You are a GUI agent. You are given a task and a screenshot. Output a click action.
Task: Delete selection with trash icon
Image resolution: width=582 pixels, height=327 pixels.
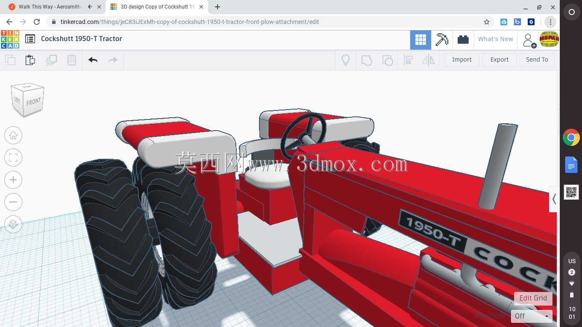click(72, 60)
